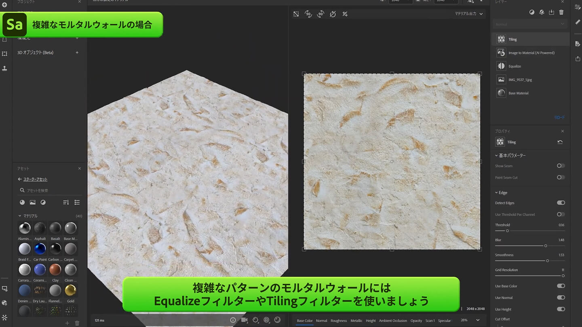Image resolution: width=582 pixels, height=327 pixels.
Task: Click the sort assets icon
Action: [x=66, y=202]
